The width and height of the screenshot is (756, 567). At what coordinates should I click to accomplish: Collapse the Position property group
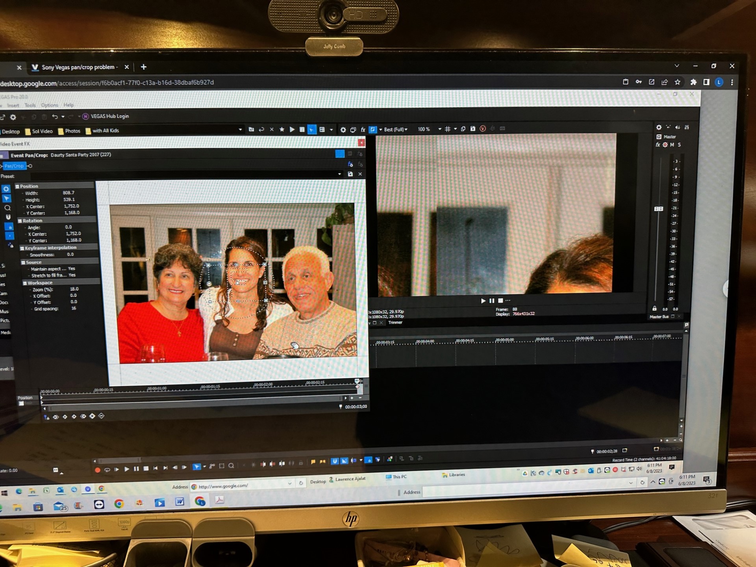(17, 186)
